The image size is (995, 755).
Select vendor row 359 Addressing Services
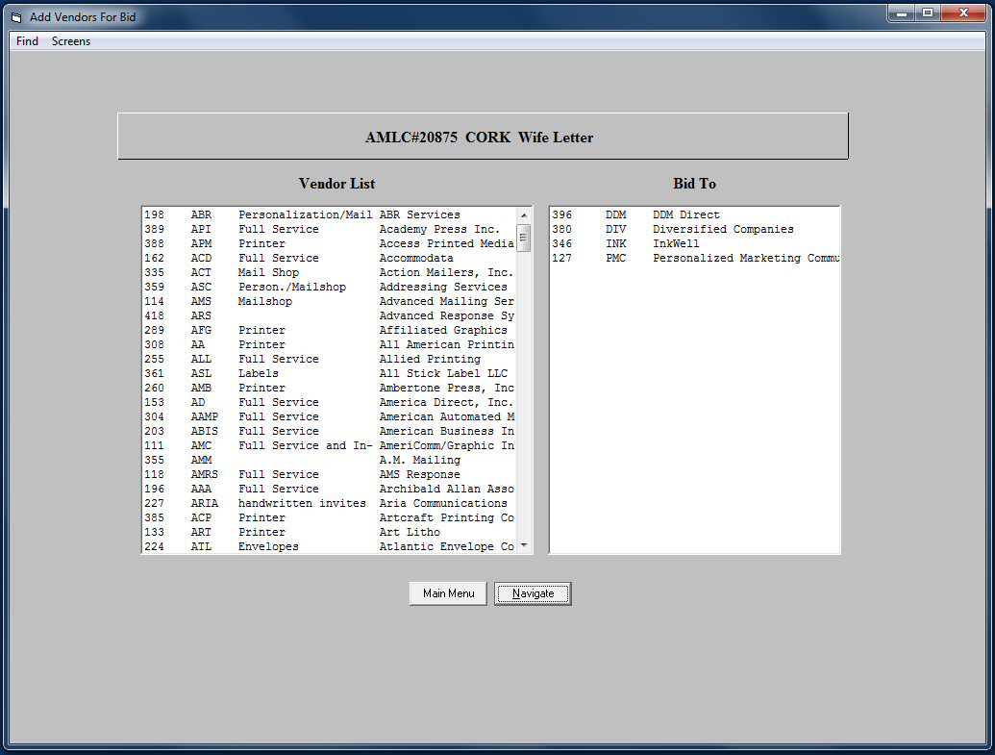coord(330,287)
